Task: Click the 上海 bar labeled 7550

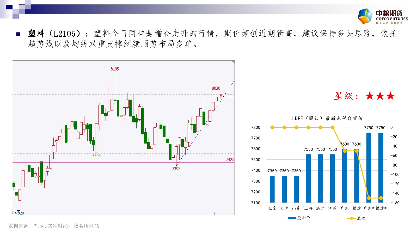Action: pyautogui.click(x=308, y=178)
